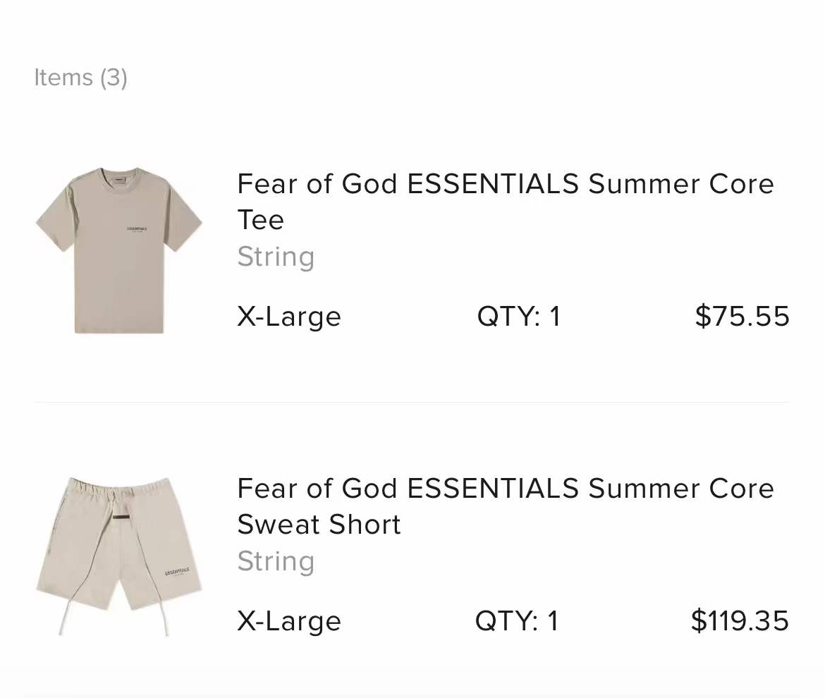This screenshot has width=825, height=698.
Task: Click the Items (3) header
Action: click(80, 78)
